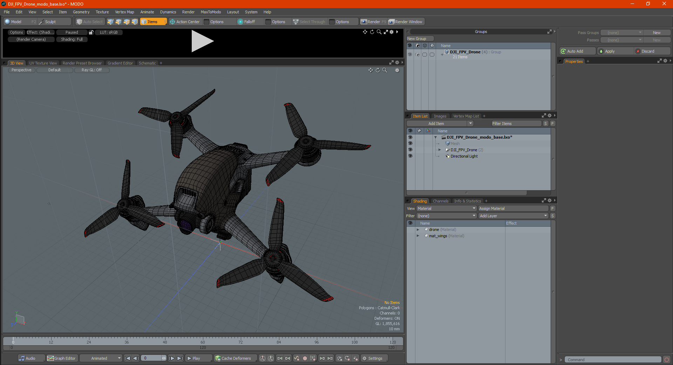Start preview with large play triangle
The image size is (673, 365).
click(202, 41)
